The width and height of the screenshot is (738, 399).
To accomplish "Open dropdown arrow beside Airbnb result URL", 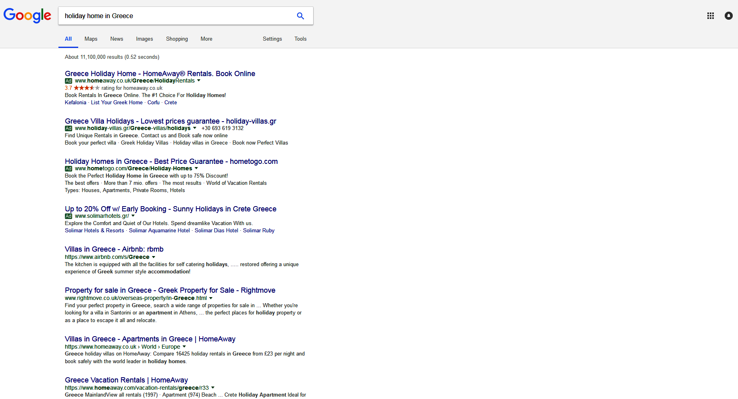I will click(154, 257).
